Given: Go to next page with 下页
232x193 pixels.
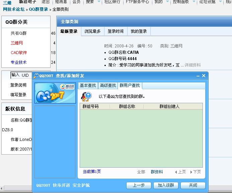Looking at the screenshot, I should tap(196, 172).
